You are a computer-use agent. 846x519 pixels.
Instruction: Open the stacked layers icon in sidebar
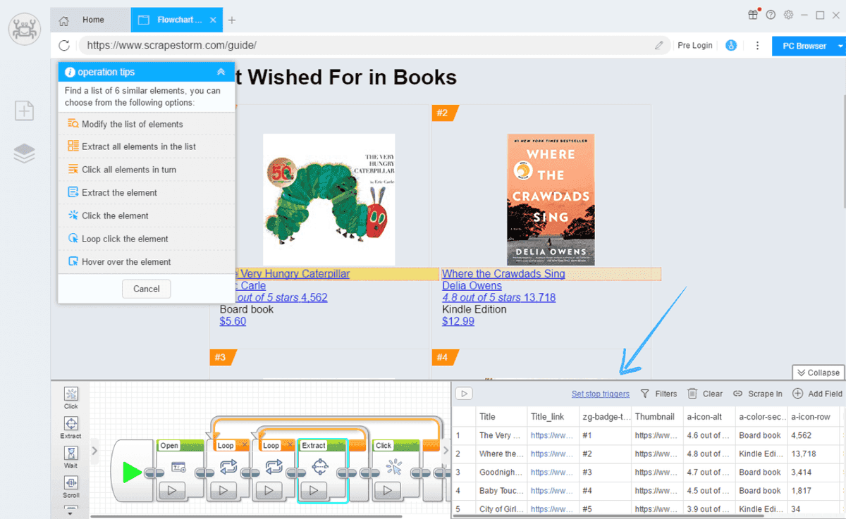[25, 154]
